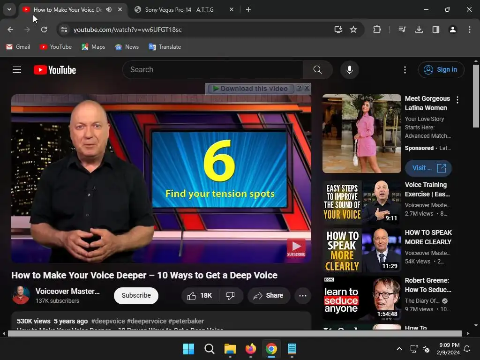Click #deepvoice hashtag

[108, 321]
